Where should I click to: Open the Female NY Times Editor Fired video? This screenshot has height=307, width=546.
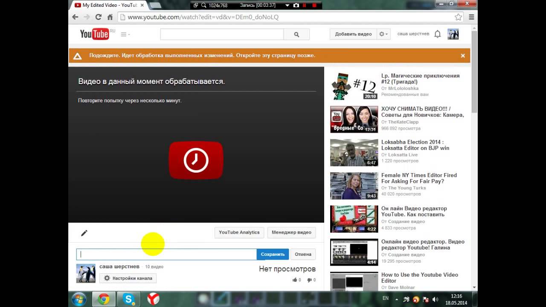tap(419, 178)
